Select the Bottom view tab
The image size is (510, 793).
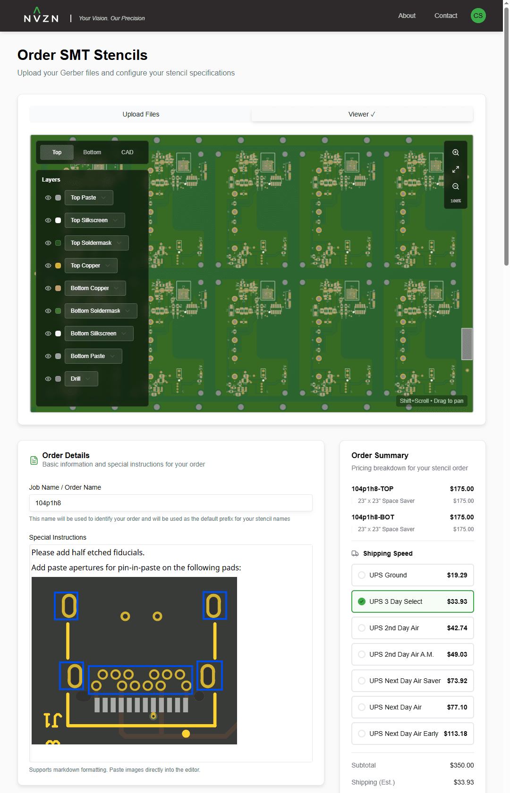pyautogui.click(x=92, y=152)
